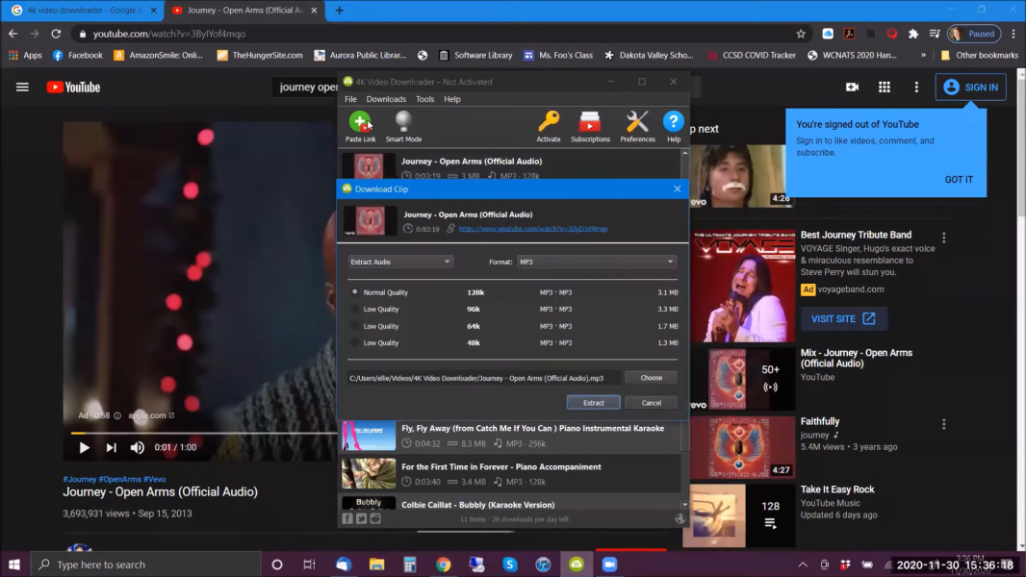Open Tools menu

pyautogui.click(x=424, y=99)
